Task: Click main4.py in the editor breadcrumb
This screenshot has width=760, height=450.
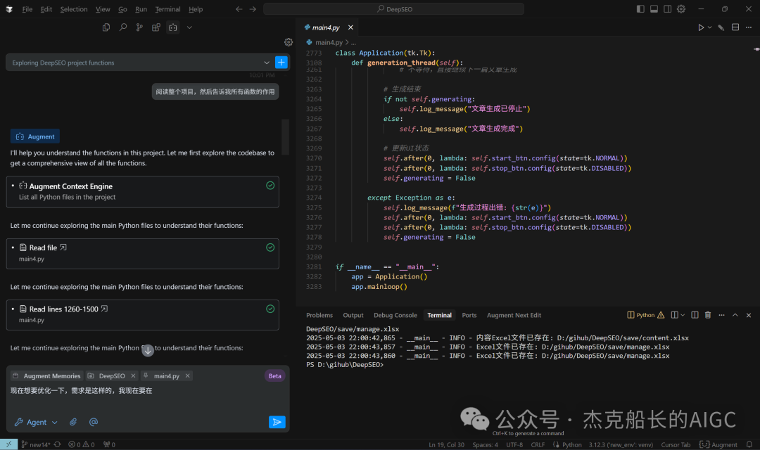Action: (x=329, y=43)
